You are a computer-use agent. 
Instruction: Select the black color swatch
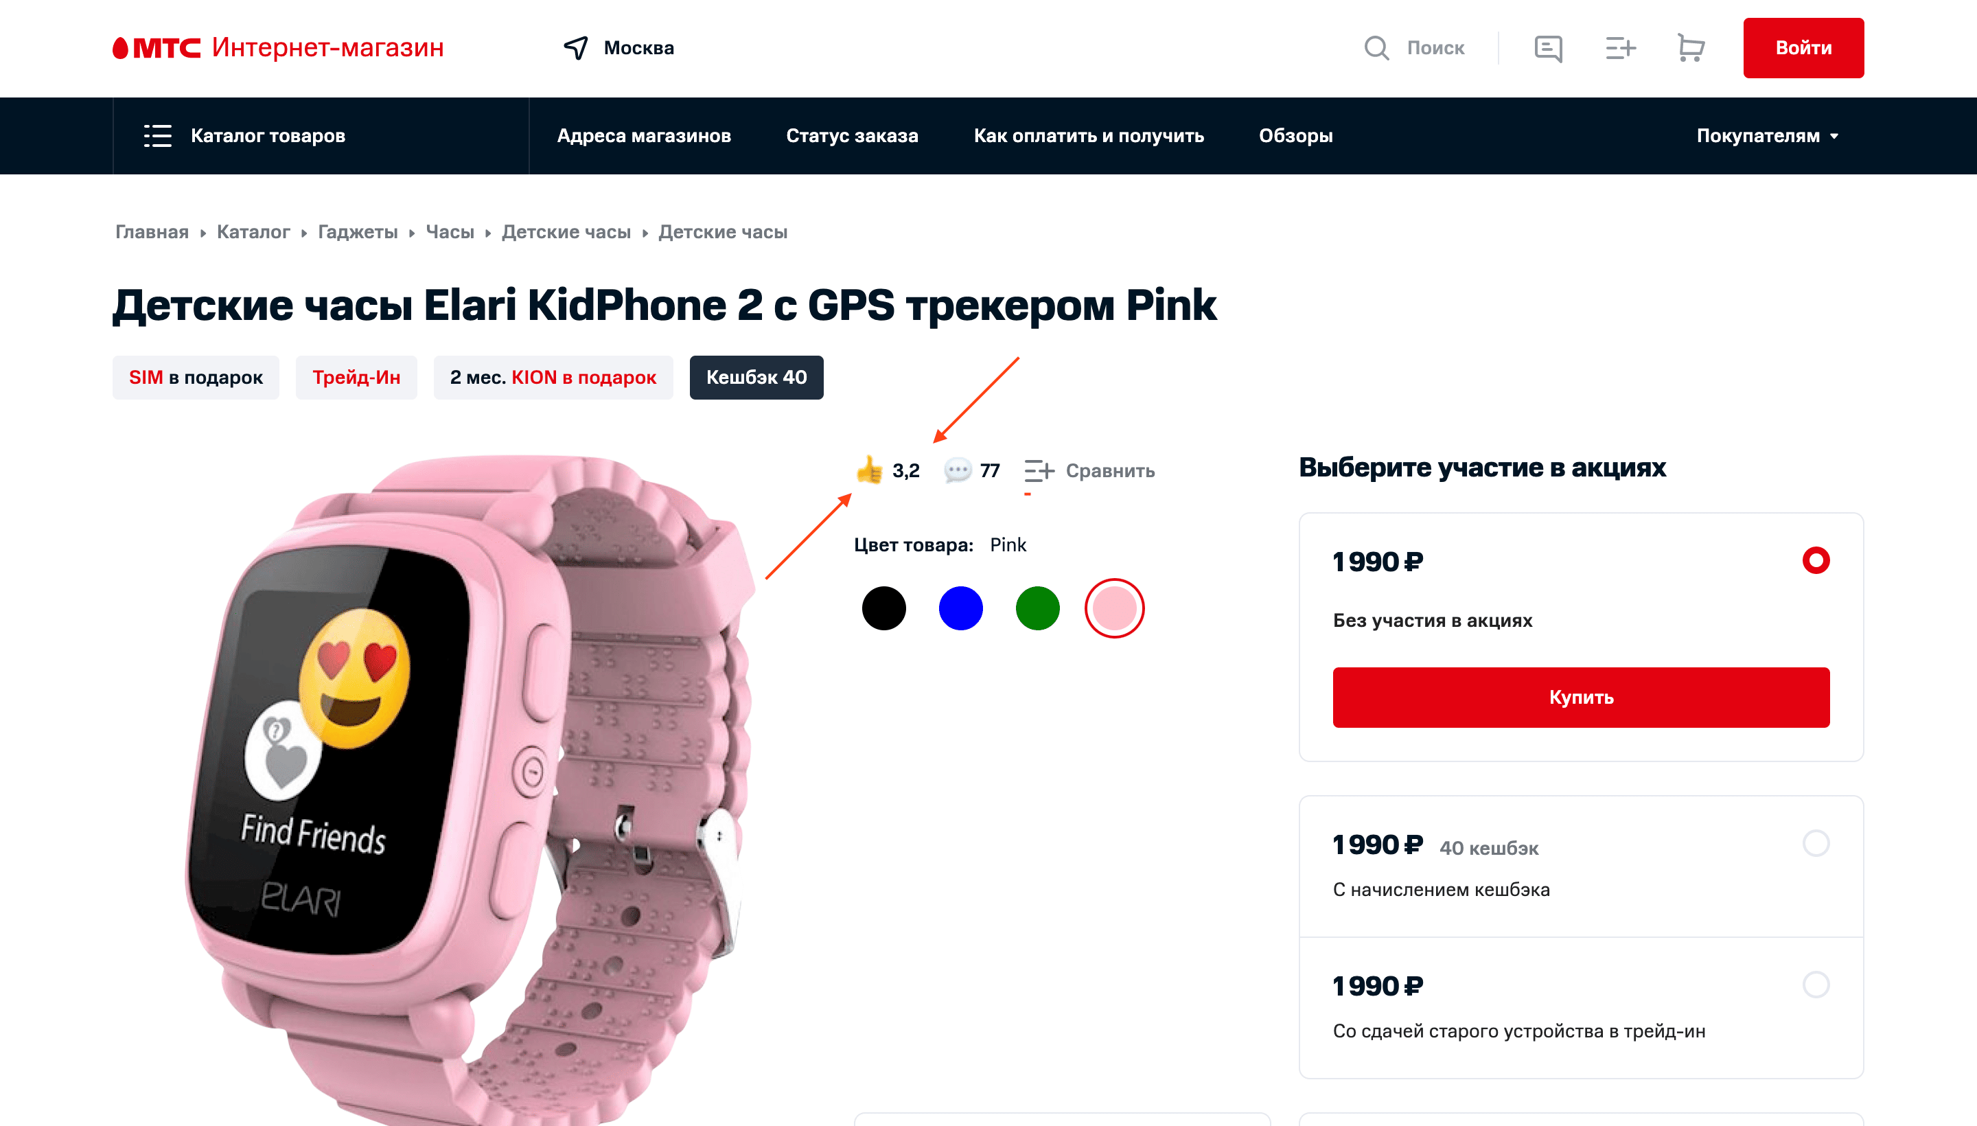[883, 608]
